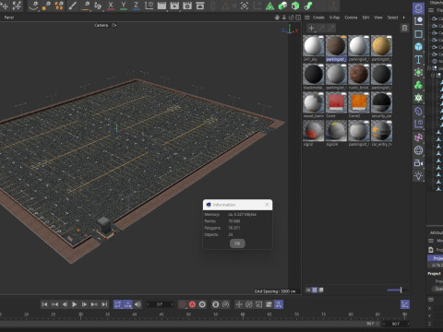
Task: Click the viewport maximize toggle icon
Action: coord(298,18)
